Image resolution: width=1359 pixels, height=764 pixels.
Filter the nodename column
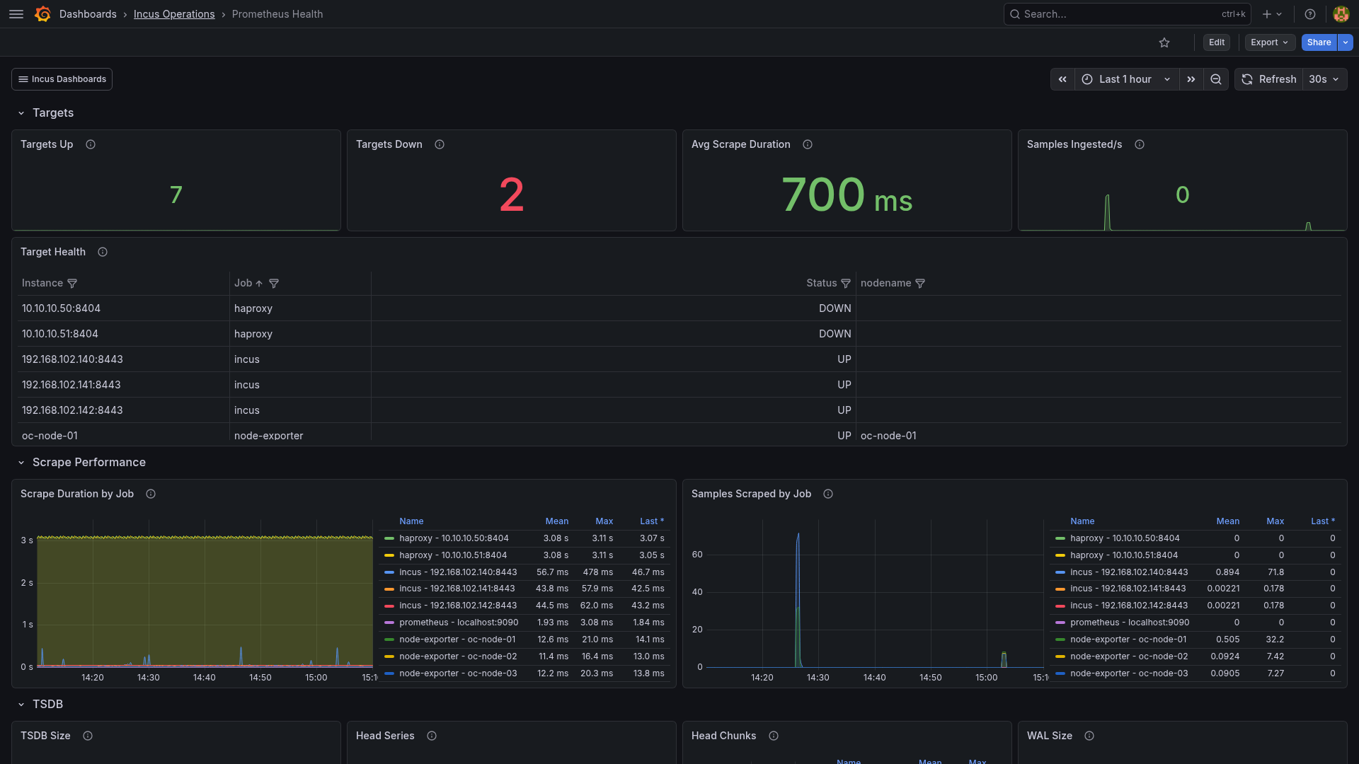[920, 284]
